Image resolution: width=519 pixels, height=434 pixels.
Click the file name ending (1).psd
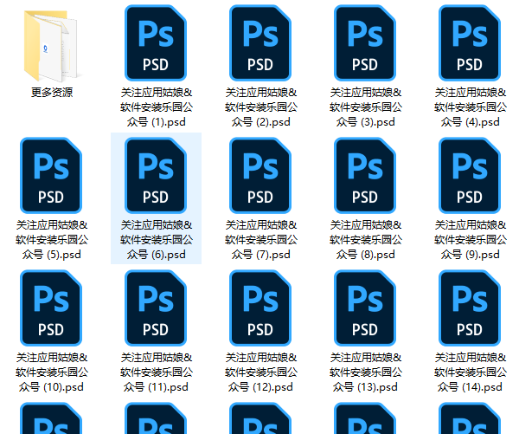coord(157,107)
